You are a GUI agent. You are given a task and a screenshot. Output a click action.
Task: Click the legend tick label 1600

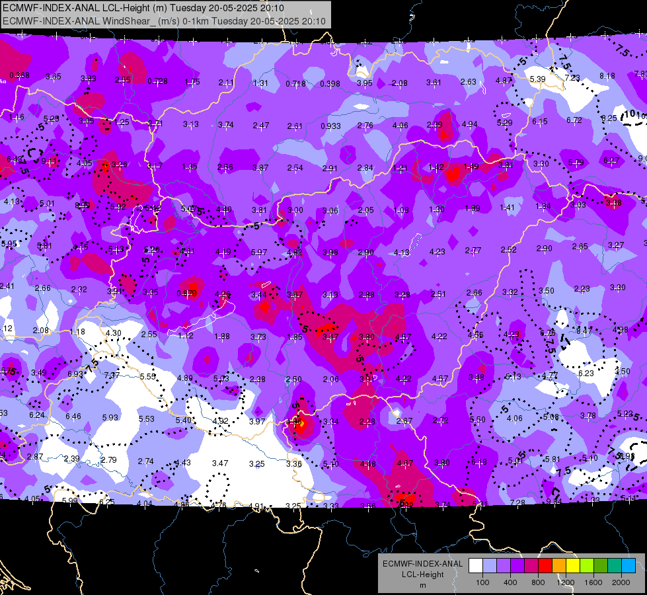click(593, 582)
